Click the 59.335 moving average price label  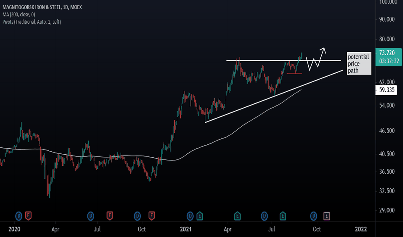[x=387, y=90]
